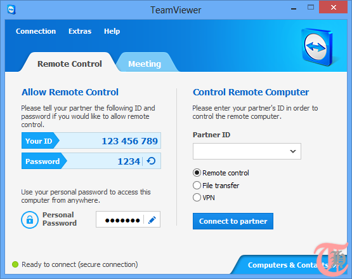Switch to the Remote Control tab
This screenshot has height=279, width=352.
[70, 64]
